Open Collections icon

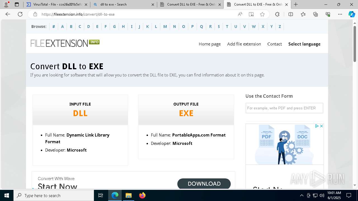(315, 14)
